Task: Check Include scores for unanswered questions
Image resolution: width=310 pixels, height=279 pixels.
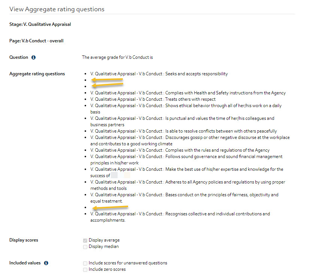Action: click(x=85, y=263)
